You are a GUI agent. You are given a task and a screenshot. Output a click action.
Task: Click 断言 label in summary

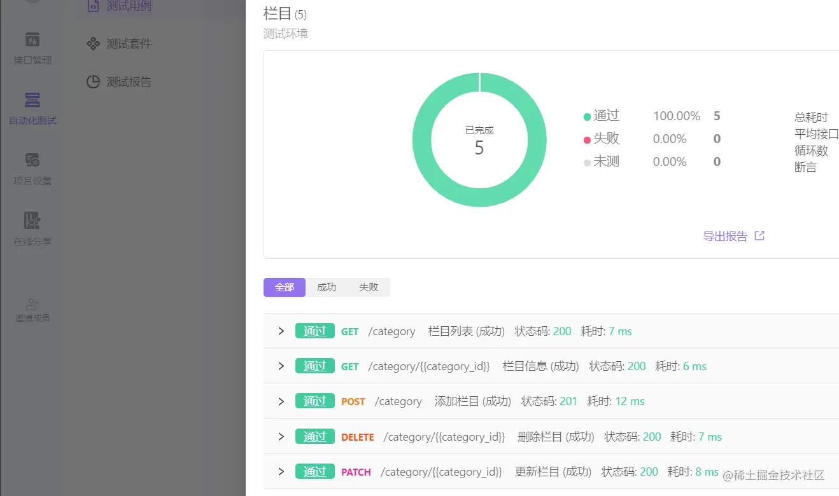pos(806,167)
